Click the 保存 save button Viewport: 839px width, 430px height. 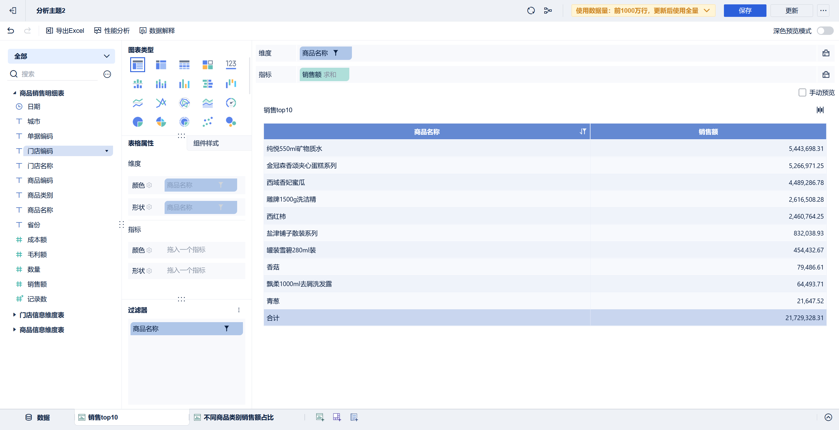pyautogui.click(x=745, y=11)
